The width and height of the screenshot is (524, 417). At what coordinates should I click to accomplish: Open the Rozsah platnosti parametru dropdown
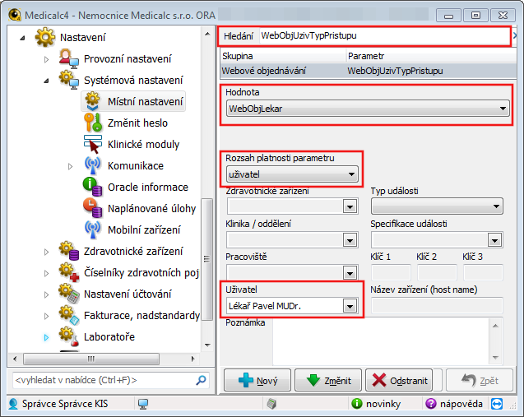pyautogui.click(x=352, y=174)
